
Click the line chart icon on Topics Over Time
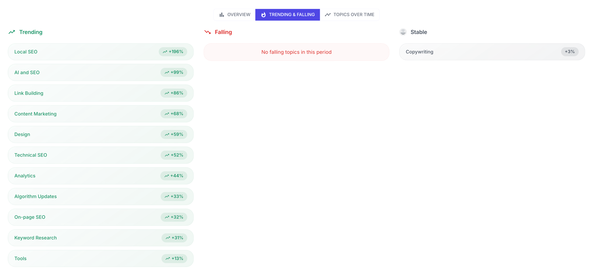pyautogui.click(x=327, y=15)
